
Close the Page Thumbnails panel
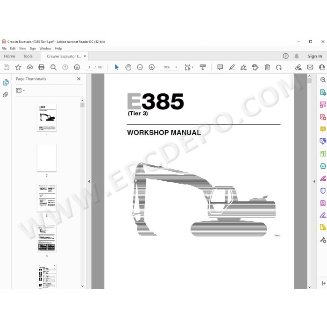(x=78, y=78)
